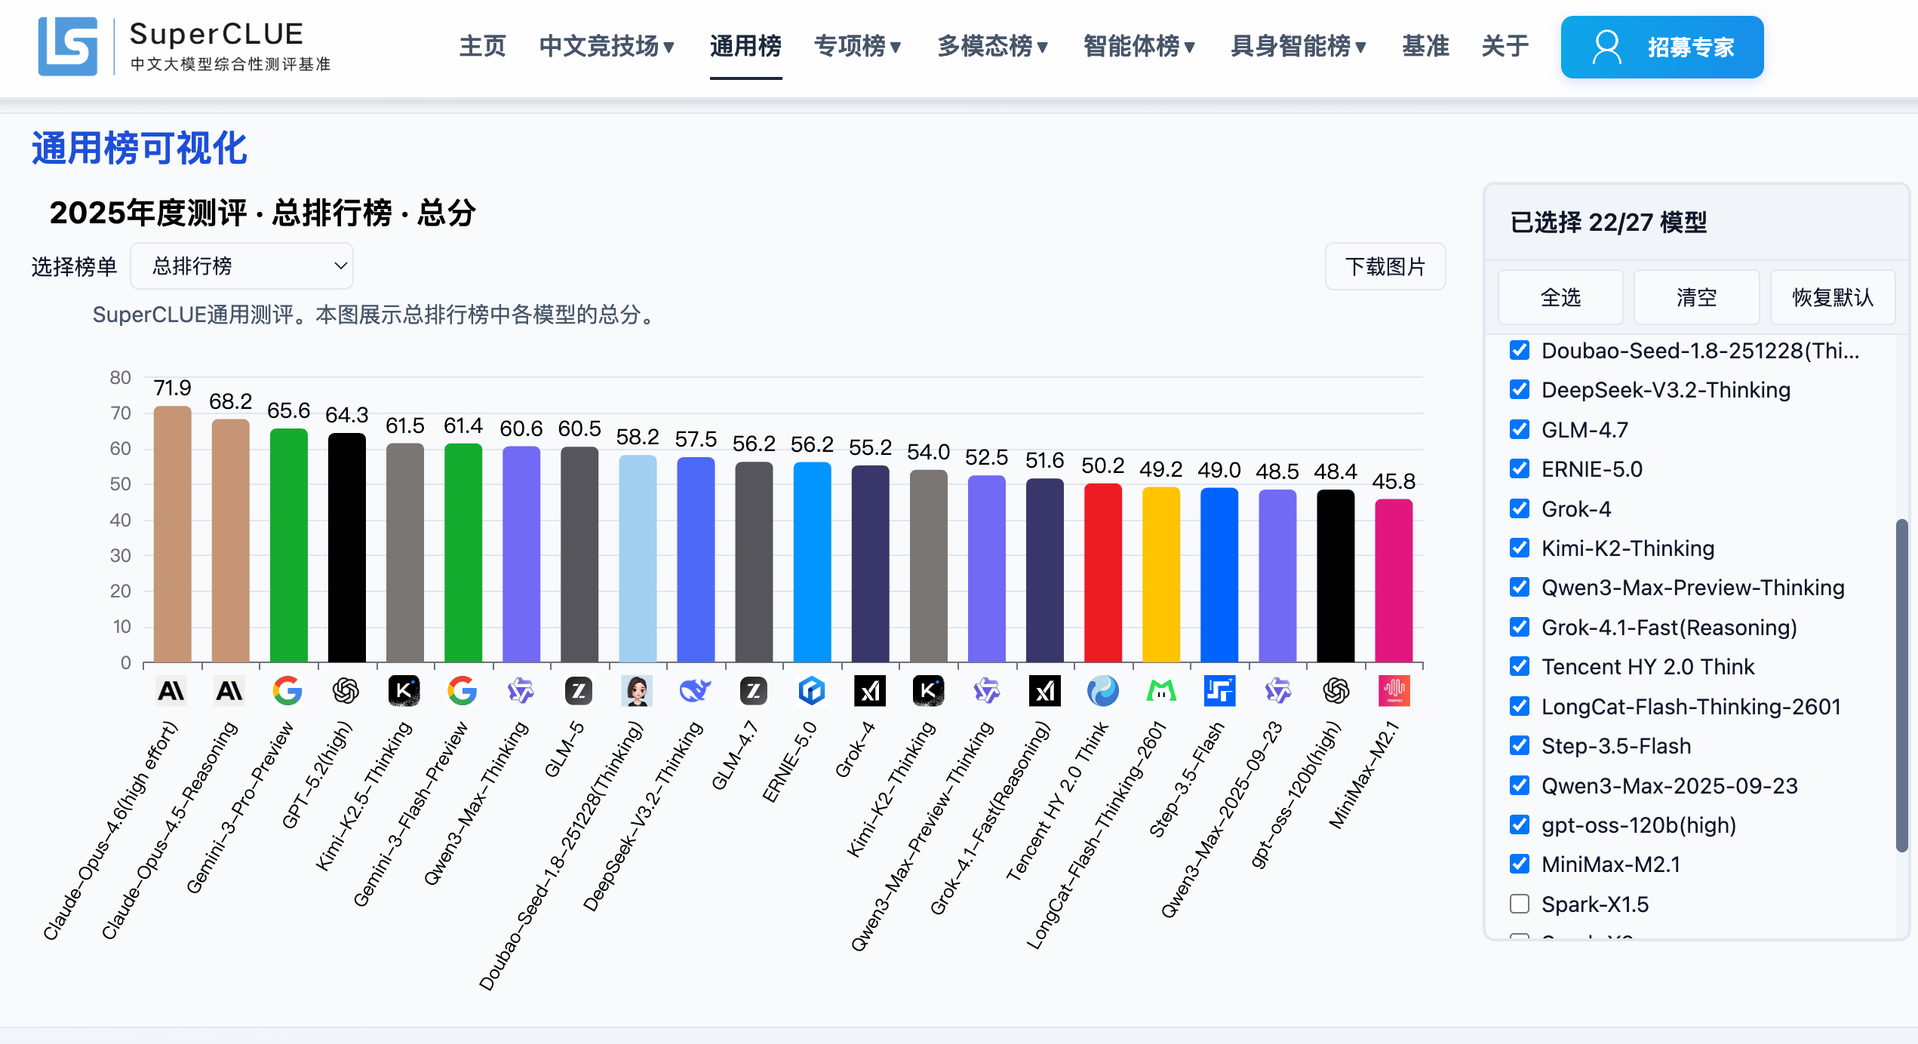This screenshot has height=1044, width=1918.
Task: Open the 基准 nav item
Action: pyautogui.click(x=1425, y=47)
